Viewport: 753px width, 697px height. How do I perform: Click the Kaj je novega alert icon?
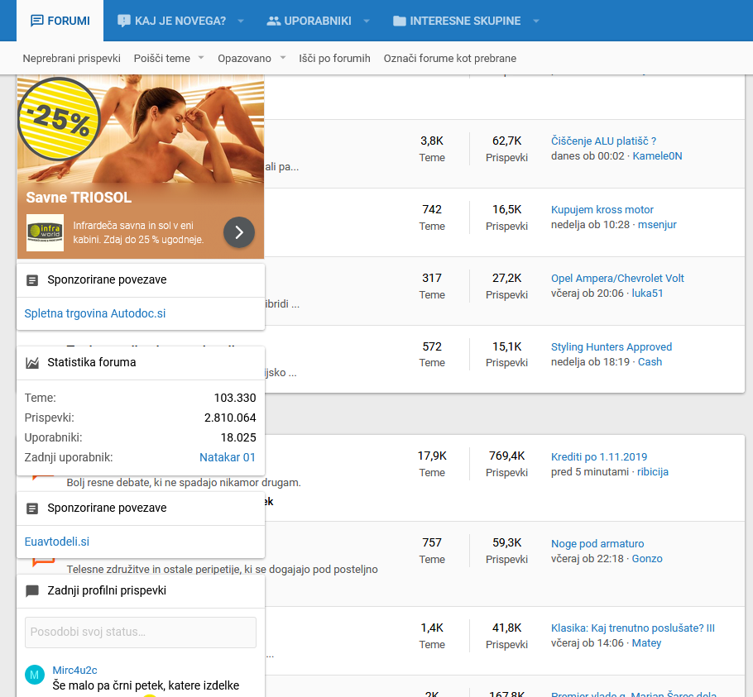point(124,21)
